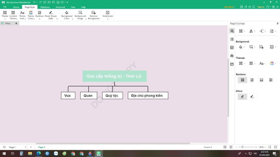This screenshot has height=157, width=280.
Task: Open the File menu
Action: (x=5, y=7)
